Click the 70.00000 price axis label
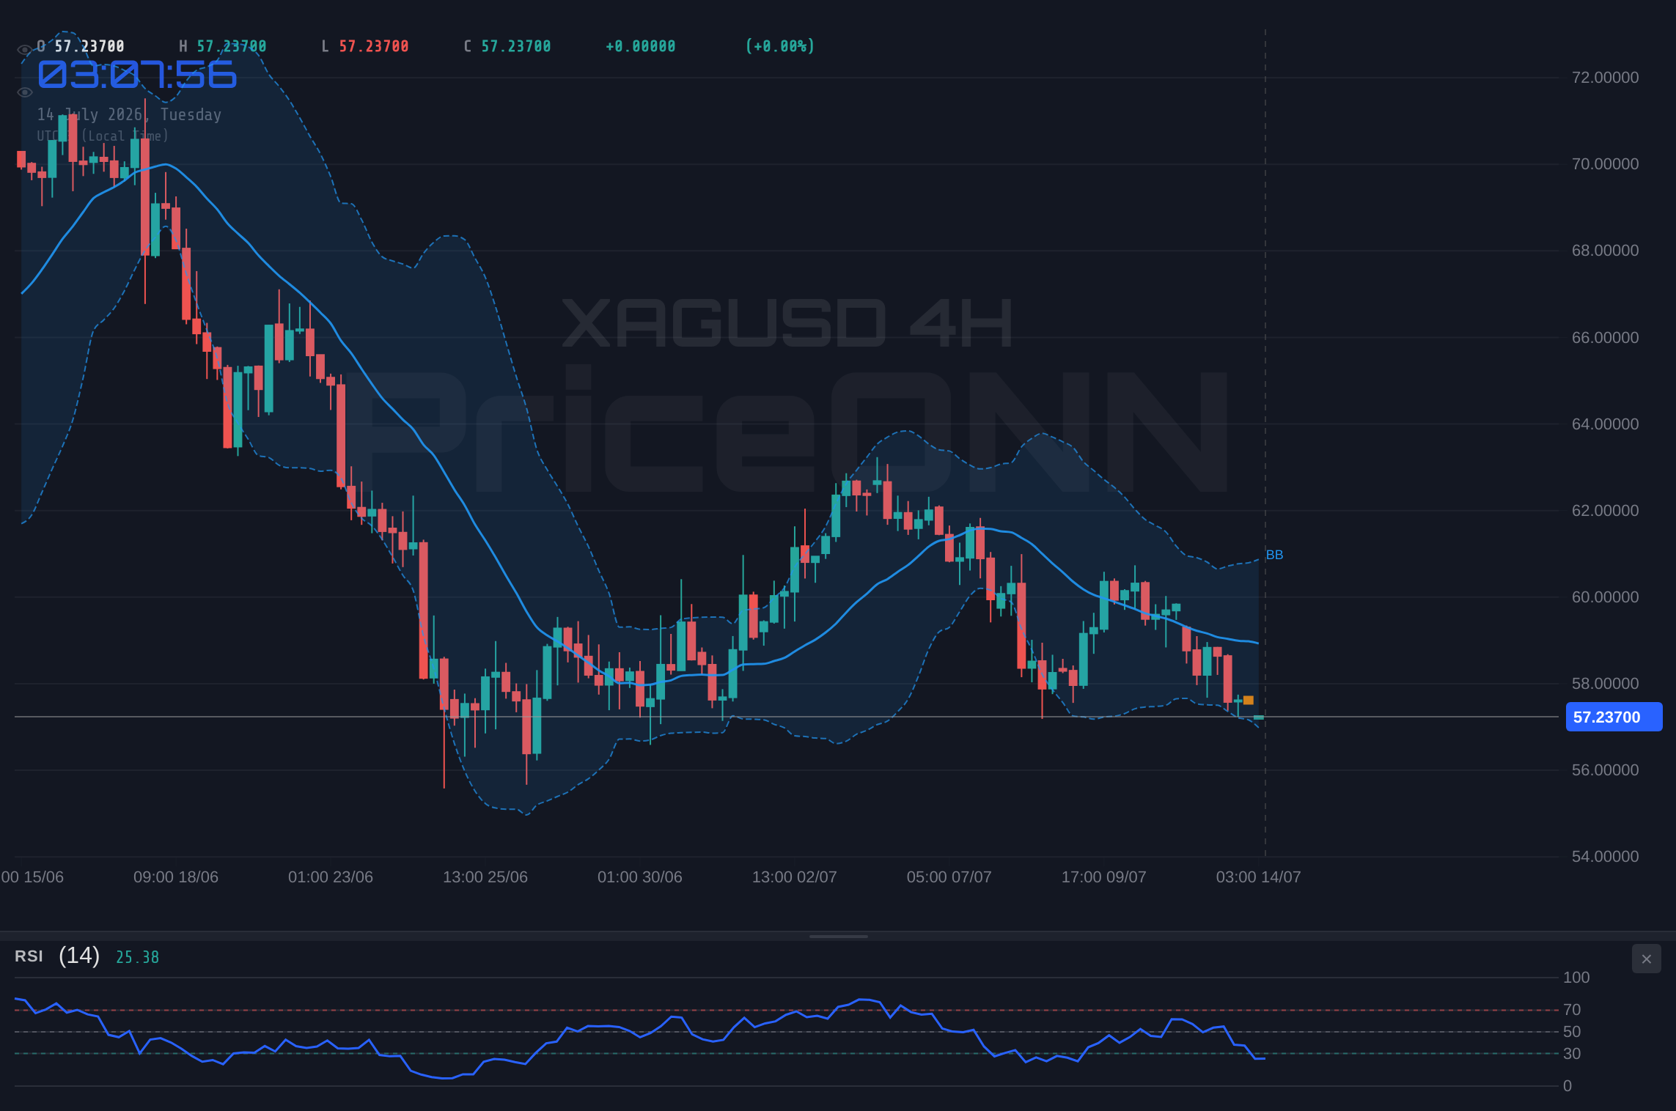 1605,164
